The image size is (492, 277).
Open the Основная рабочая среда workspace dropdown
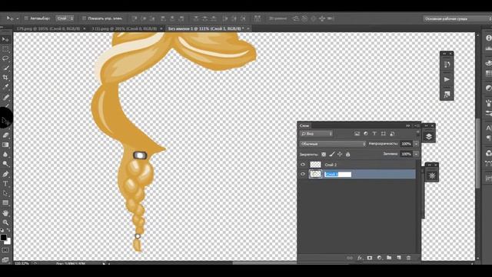(x=457, y=18)
